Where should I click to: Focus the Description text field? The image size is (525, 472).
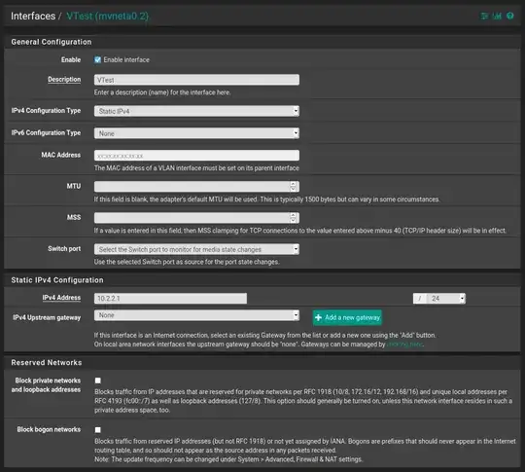click(x=196, y=80)
